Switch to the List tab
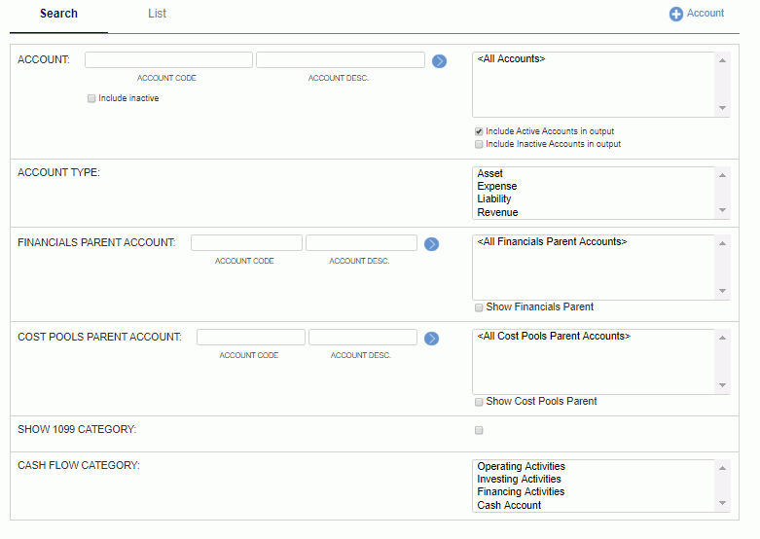 coord(157,14)
